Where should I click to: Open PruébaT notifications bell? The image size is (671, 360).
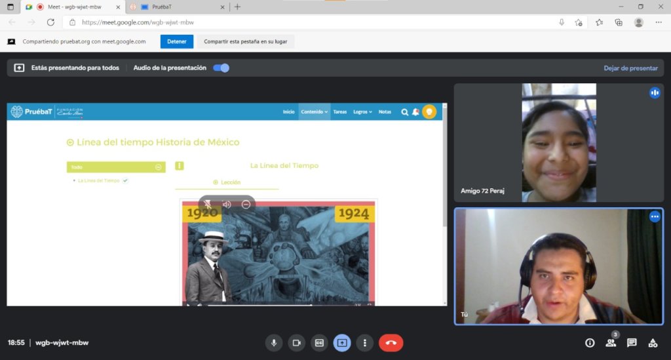415,112
